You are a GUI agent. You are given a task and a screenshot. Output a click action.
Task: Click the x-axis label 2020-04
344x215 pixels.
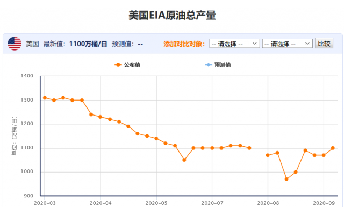(101, 203)
